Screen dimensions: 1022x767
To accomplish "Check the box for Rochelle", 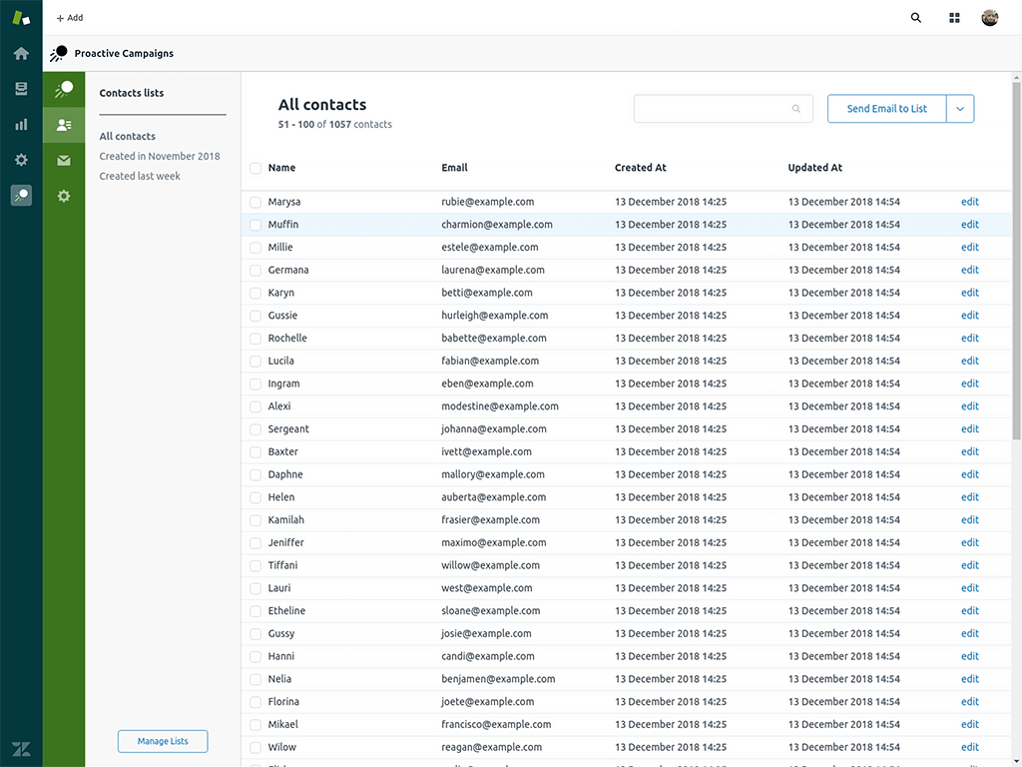I will tap(255, 339).
